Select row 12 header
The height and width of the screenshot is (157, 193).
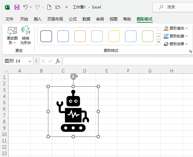(x=4, y=147)
